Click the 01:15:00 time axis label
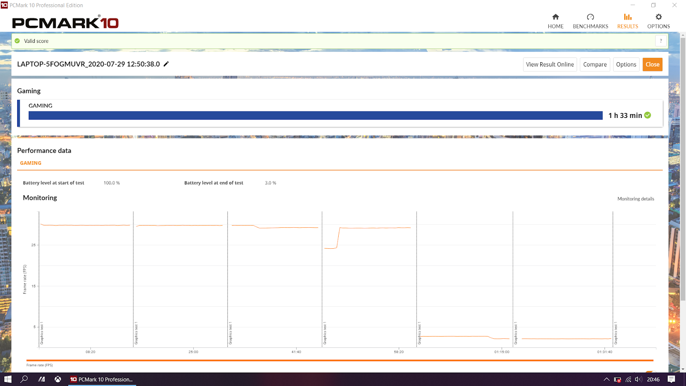The image size is (686, 386). pos(502,352)
